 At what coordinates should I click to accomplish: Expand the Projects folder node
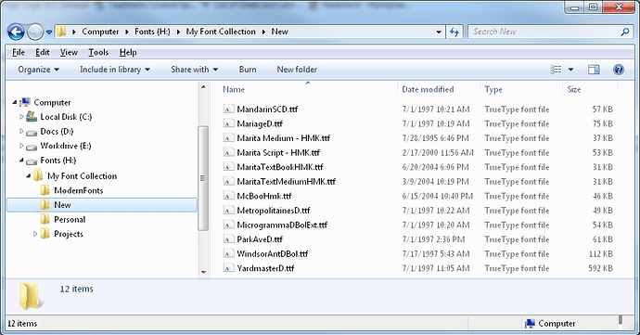[x=35, y=234]
